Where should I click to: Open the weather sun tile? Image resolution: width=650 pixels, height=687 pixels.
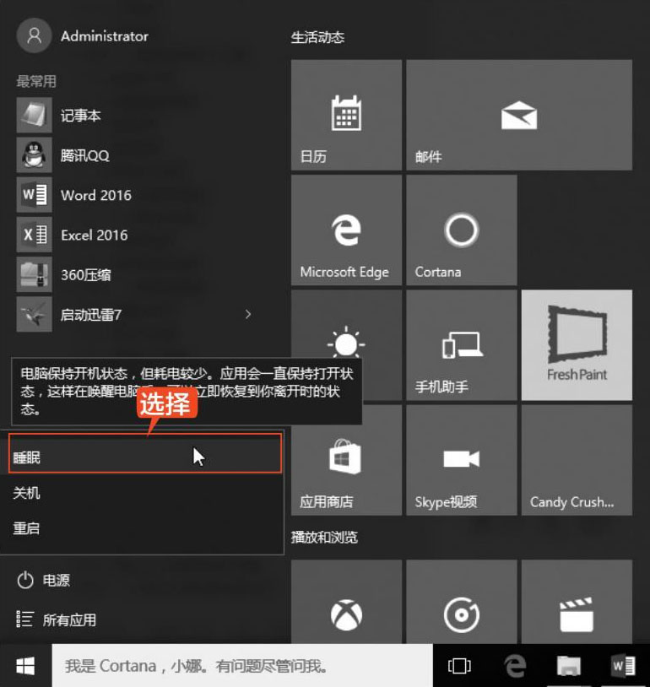tap(346, 324)
